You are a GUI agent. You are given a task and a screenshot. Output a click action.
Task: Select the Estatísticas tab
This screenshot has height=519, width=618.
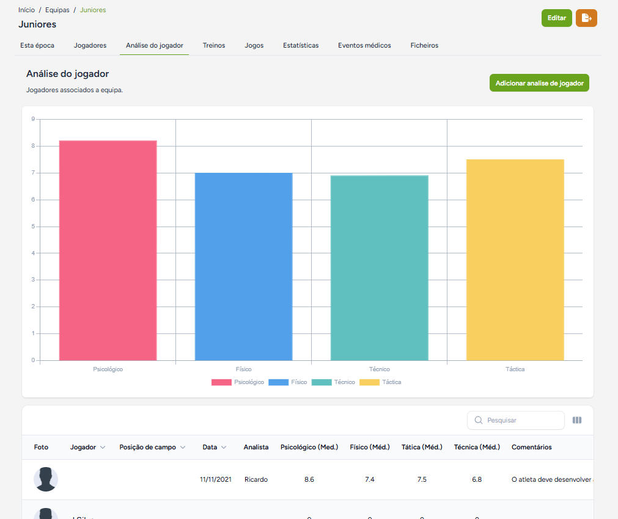click(301, 45)
